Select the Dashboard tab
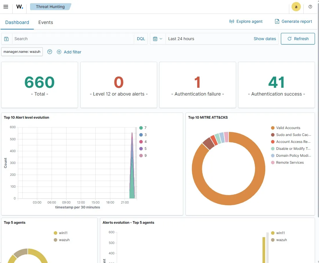 17,22
